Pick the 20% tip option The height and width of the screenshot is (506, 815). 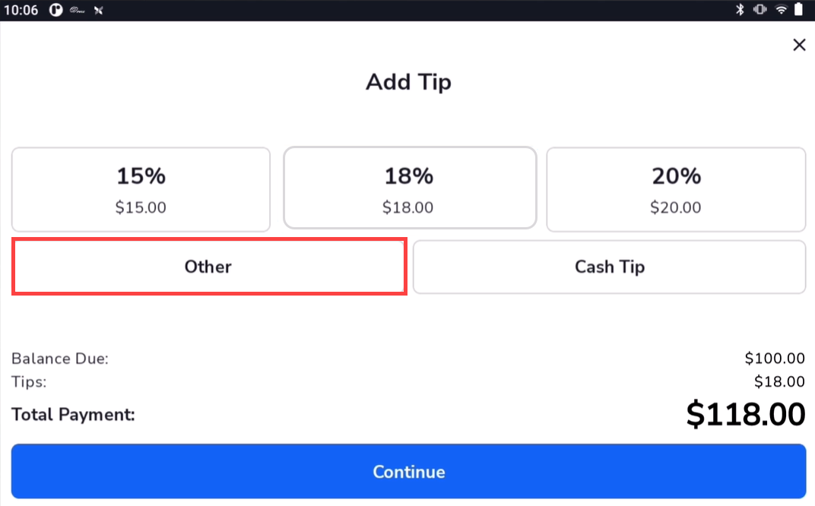(676, 189)
